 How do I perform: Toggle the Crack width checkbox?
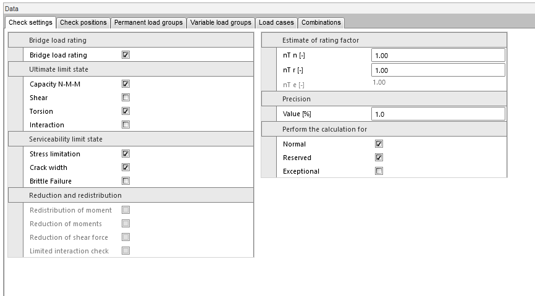126,167
